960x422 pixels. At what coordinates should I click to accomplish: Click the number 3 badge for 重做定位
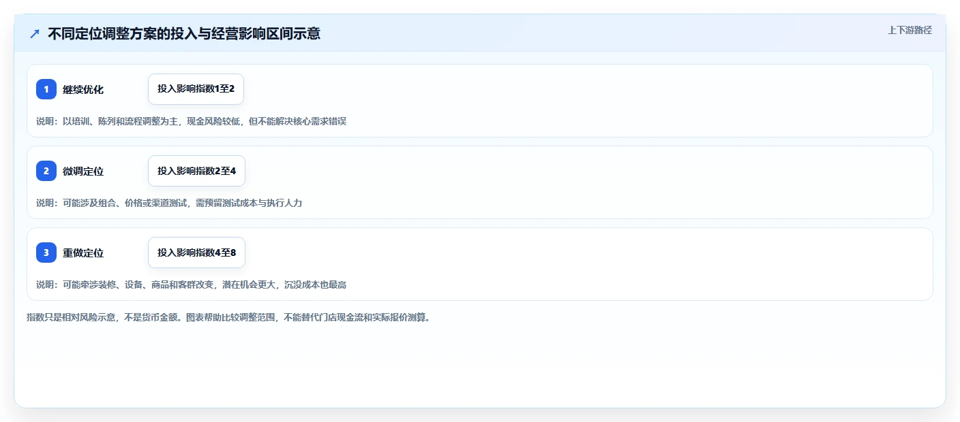(x=46, y=253)
